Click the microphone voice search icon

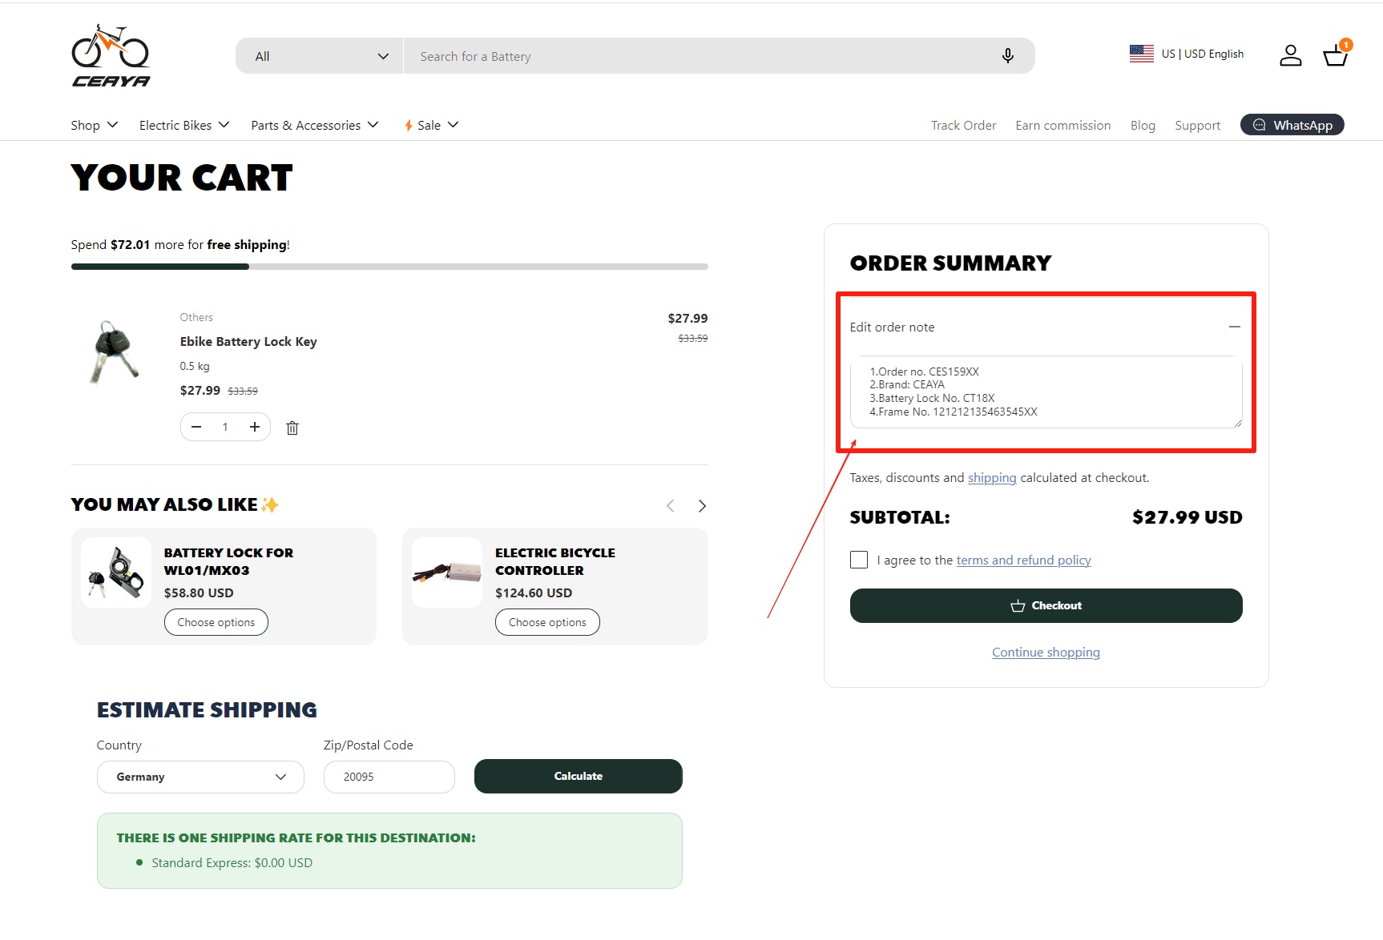coord(1007,55)
